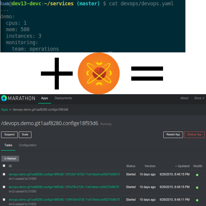Click the Scale button
Image resolution: width=206 pixels, height=206 pixels.
coord(25,135)
